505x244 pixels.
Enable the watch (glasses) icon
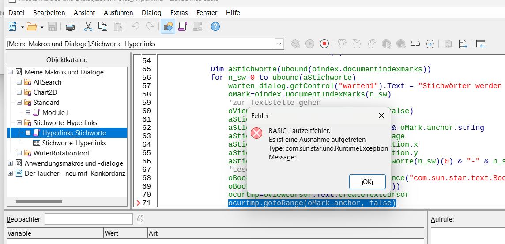(415, 44)
